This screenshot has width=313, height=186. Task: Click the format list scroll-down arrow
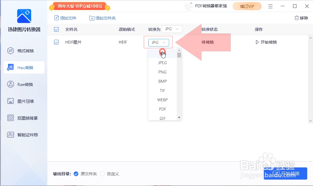[179, 118]
